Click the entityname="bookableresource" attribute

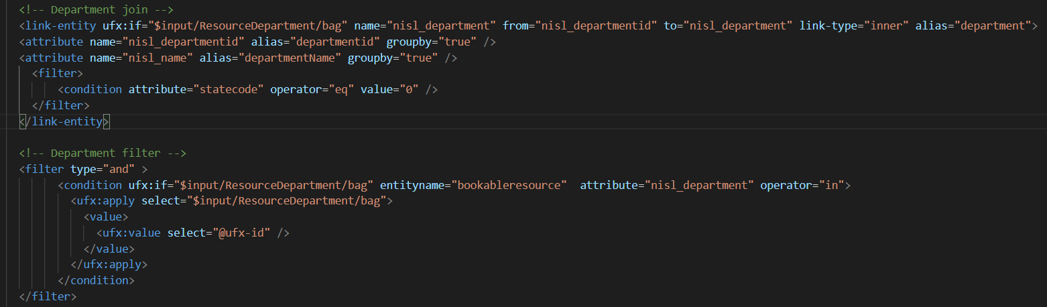tap(473, 185)
